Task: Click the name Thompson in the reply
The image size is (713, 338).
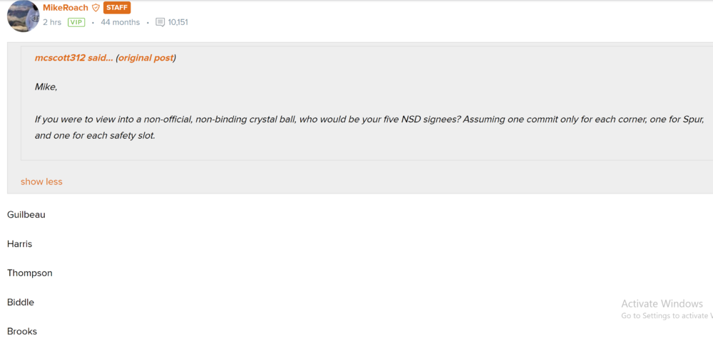Action: 30,273
